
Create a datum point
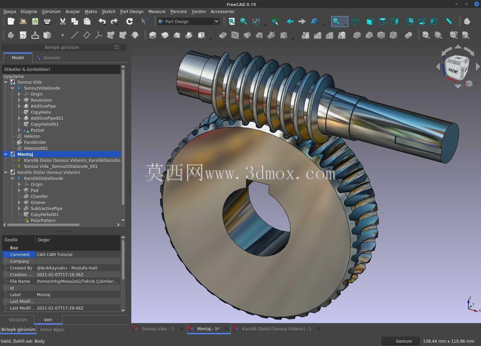coord(63,35)
